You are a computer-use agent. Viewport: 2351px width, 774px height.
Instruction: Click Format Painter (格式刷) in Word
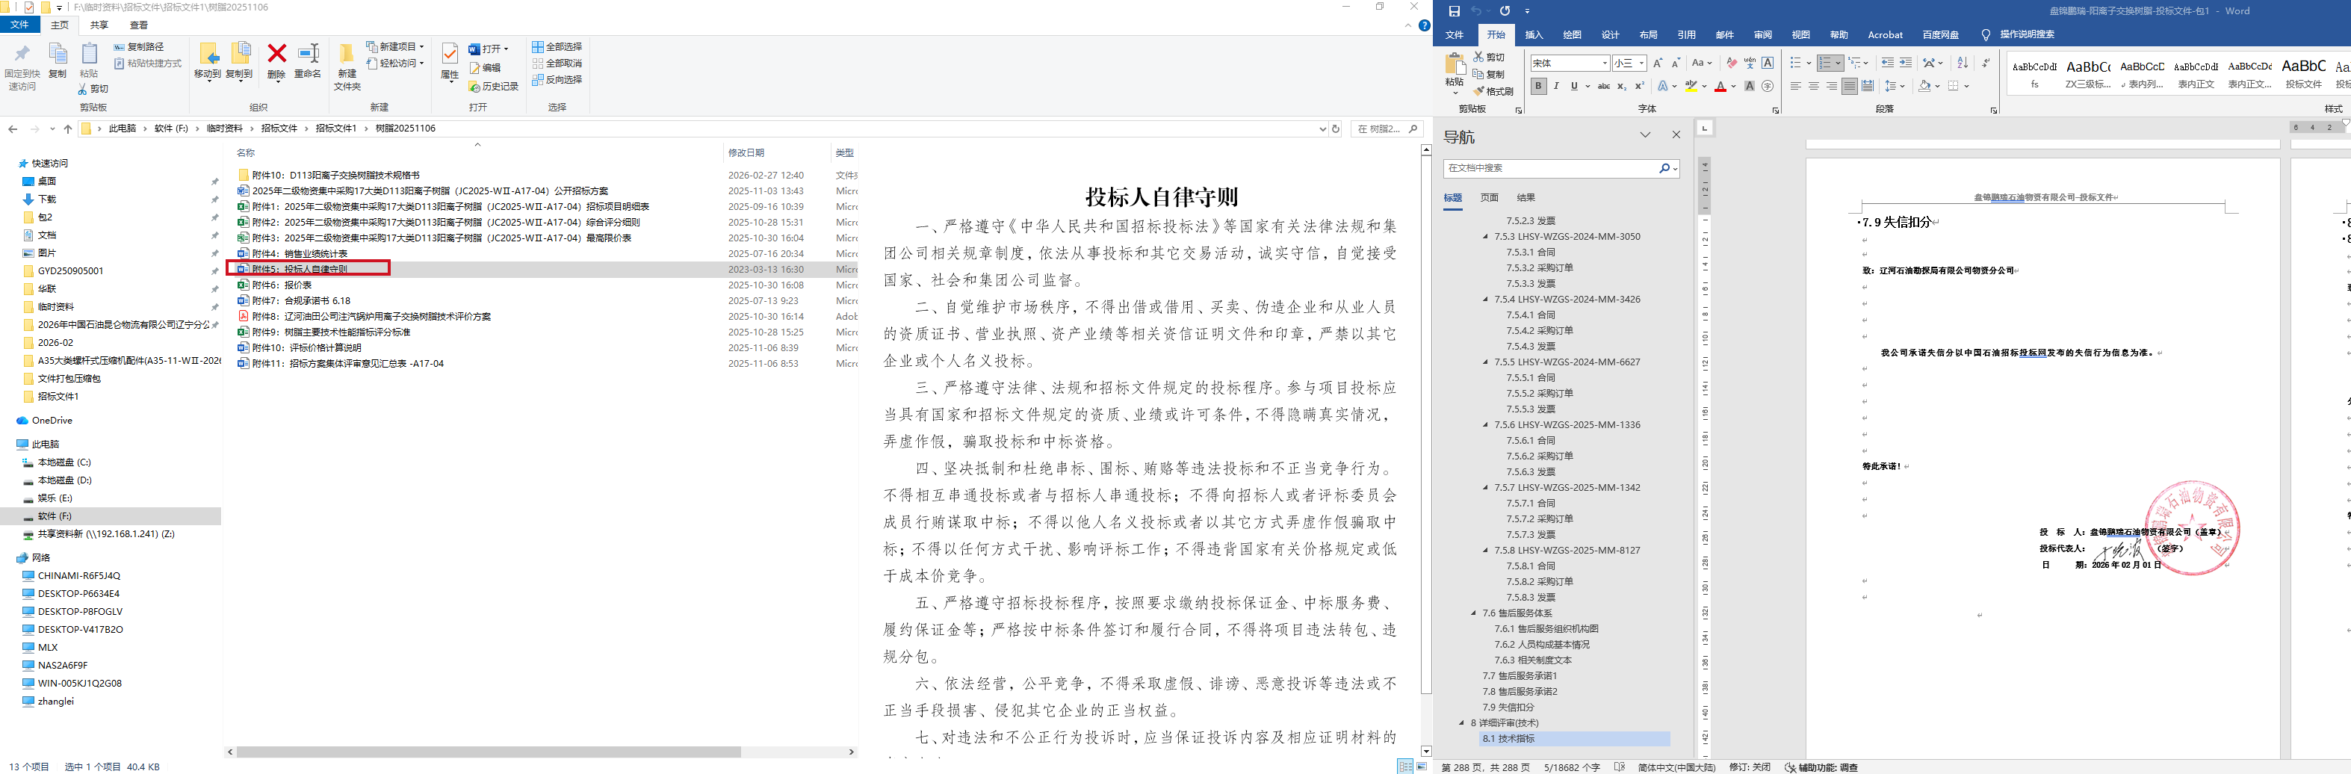(1493, 91)
